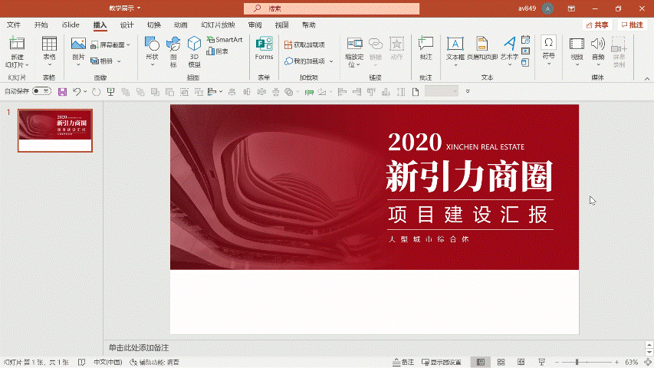
Task: Insert date and time icon
Action: [x=525, y=40]
